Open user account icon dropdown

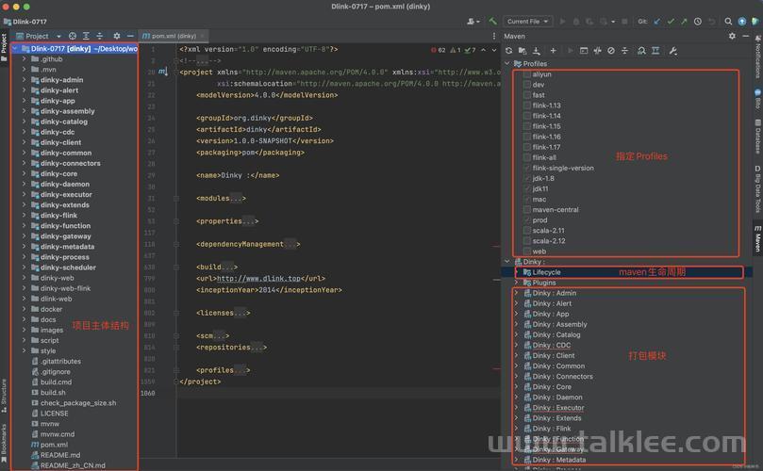pyautogui.click(x=473, y=22)
